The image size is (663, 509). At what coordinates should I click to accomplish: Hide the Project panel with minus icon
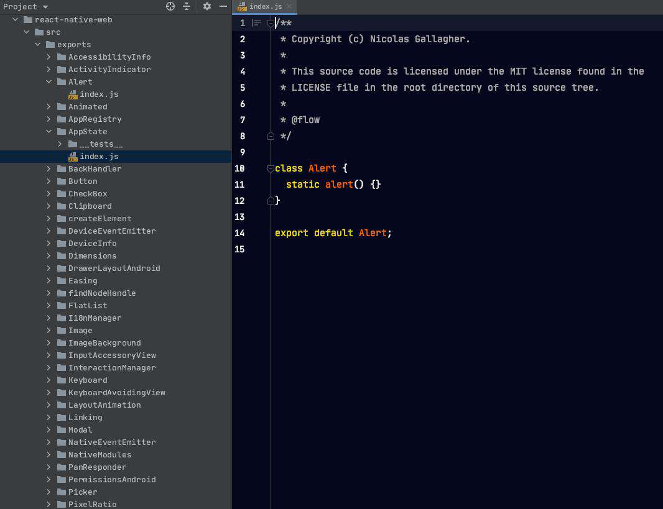[223, 6]
